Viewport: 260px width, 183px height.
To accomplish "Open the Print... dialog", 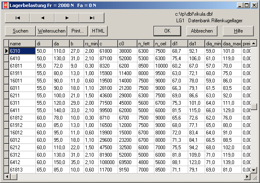I will pos(78,31).
